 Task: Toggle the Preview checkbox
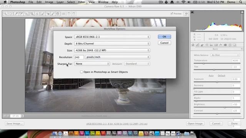(172, 14)
